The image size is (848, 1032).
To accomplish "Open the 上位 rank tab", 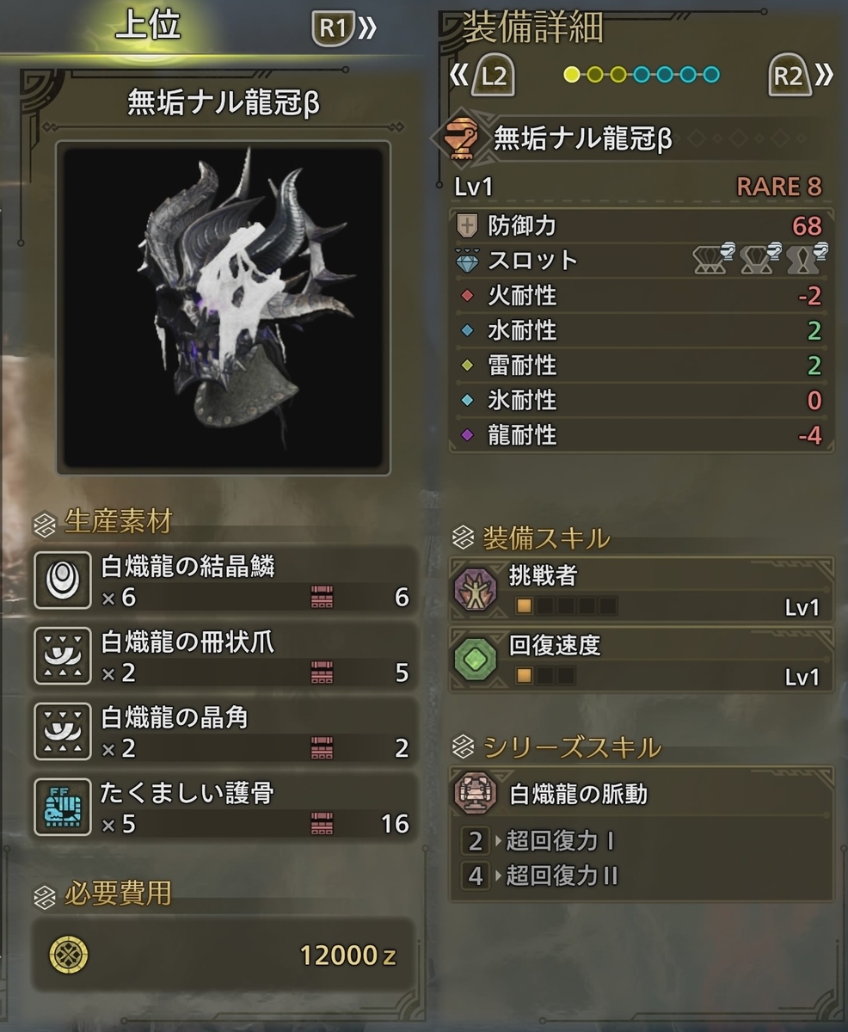I will click(148, 27).
